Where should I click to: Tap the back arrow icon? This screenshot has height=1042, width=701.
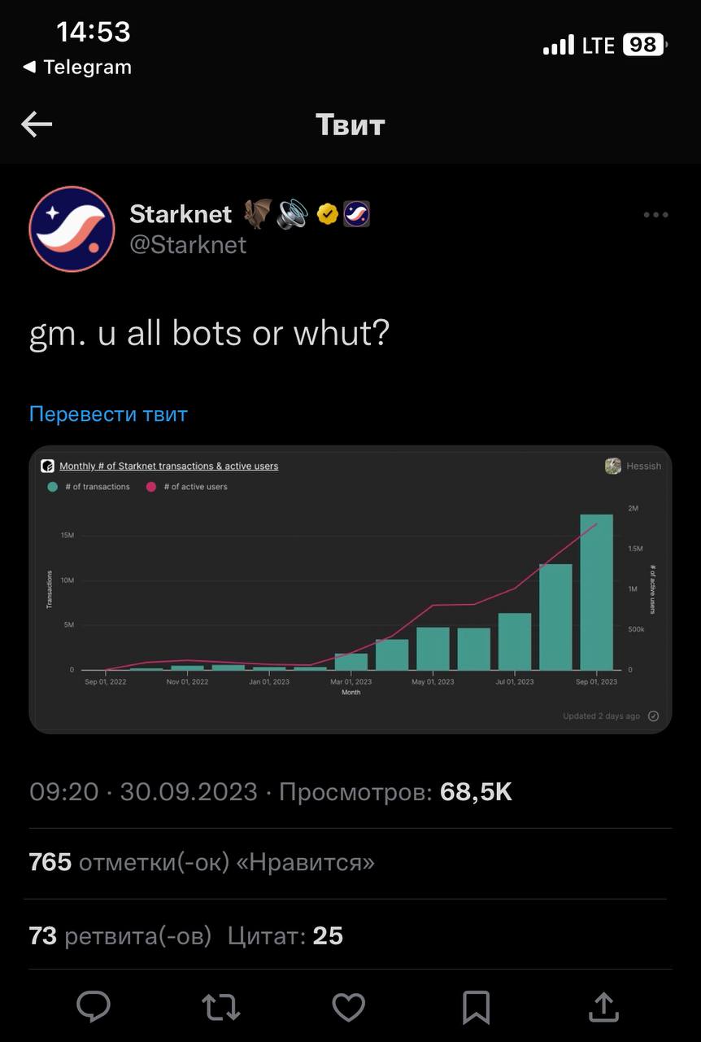tap(37, 125)
